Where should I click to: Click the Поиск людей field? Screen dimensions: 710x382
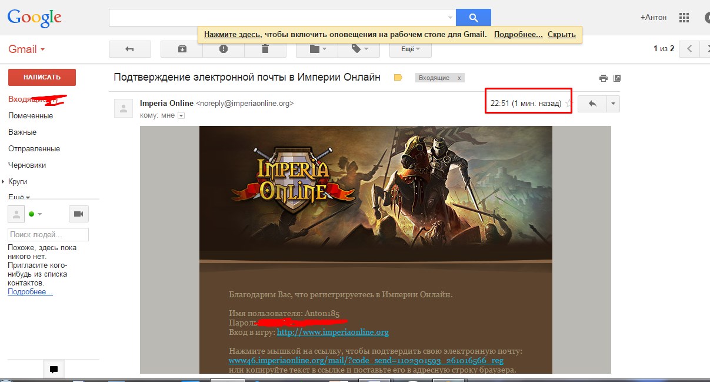tap(48, 234)
